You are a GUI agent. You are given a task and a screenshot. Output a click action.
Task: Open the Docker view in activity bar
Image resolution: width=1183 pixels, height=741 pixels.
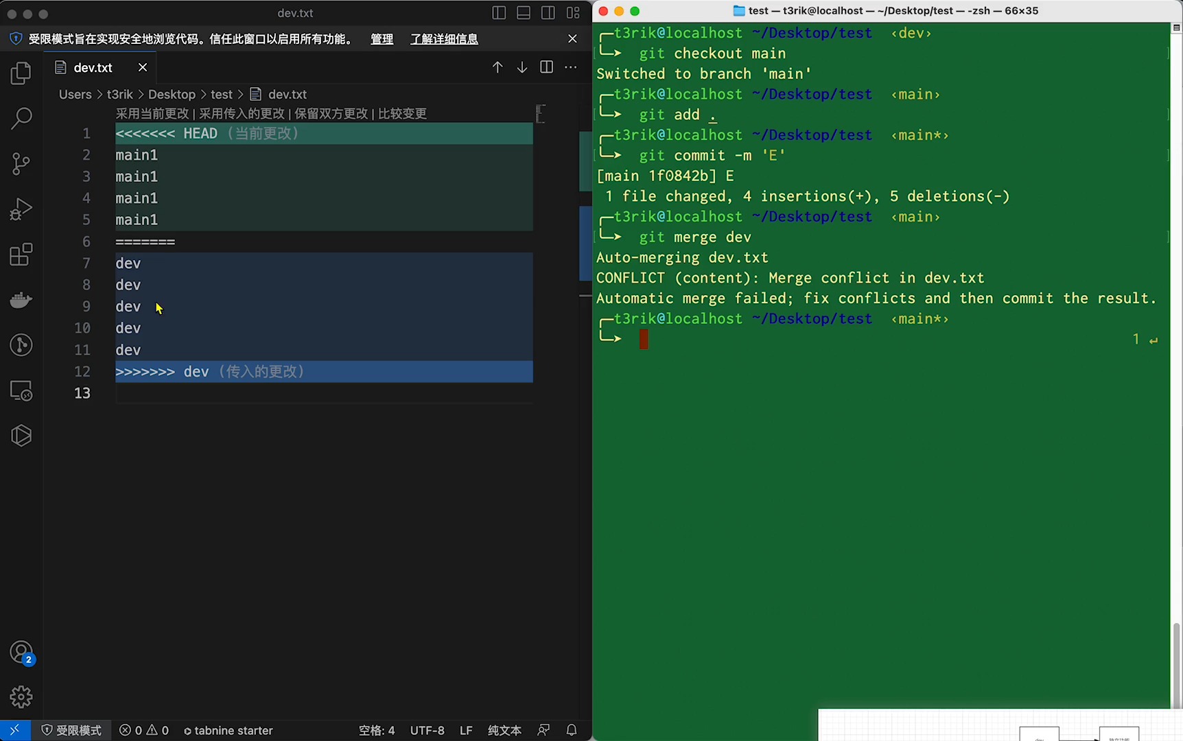click(21, 300)
